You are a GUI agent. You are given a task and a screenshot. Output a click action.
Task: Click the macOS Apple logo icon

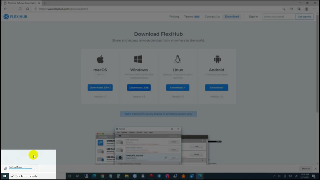tap(100, 59)
